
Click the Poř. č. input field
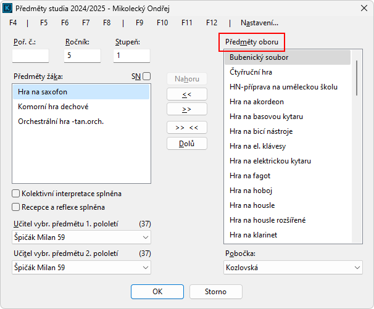pos(30,56)
